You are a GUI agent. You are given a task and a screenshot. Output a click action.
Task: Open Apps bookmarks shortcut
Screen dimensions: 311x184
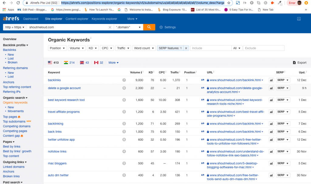[x=8, y=9]
